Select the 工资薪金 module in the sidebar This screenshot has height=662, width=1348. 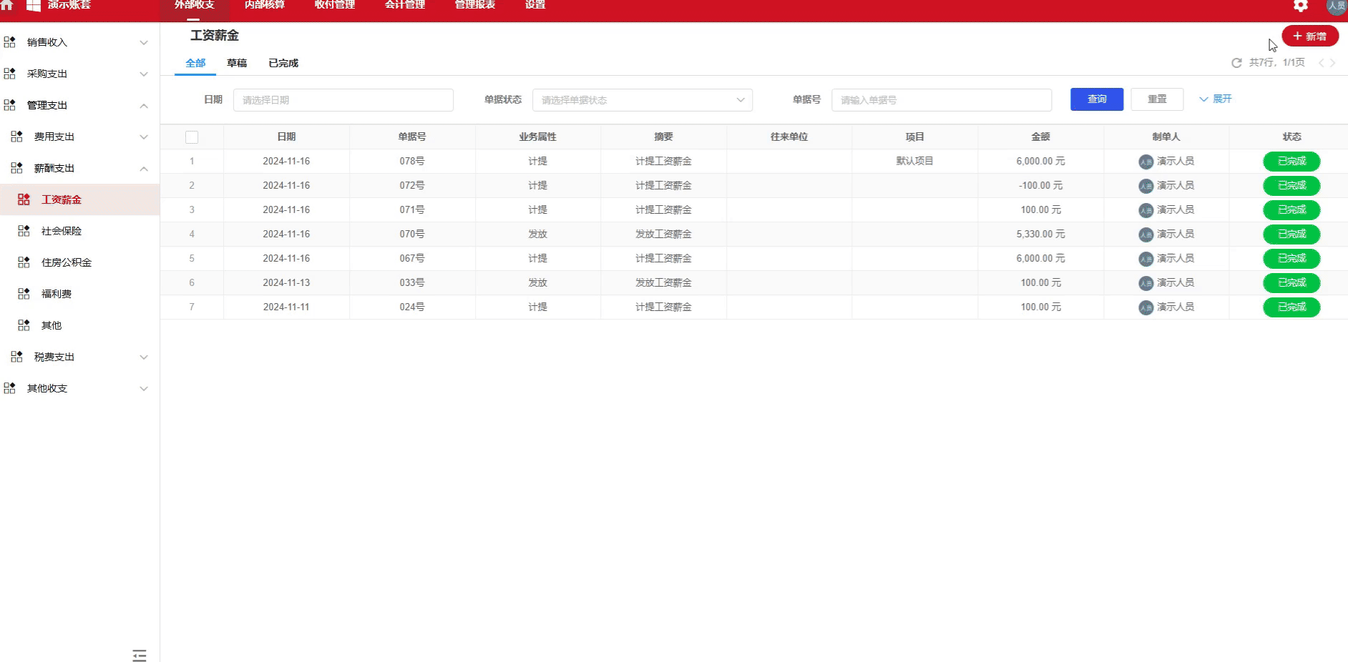pyautogui.click(x=59, y=199)
